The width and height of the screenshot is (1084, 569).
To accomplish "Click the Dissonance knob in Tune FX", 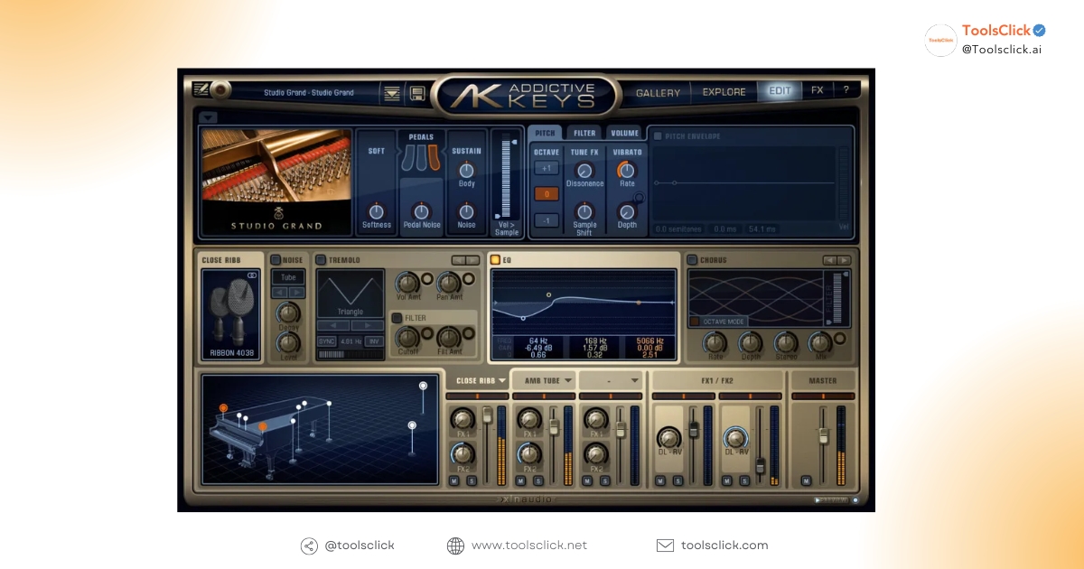I will coord(584,171).
